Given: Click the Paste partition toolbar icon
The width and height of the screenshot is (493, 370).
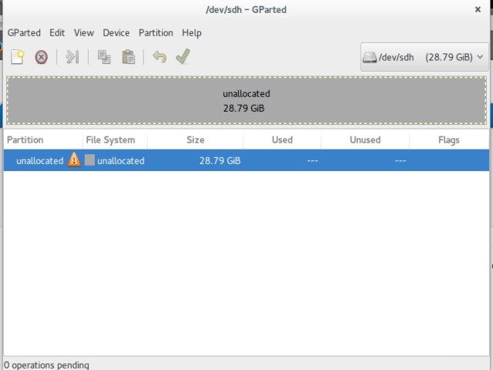Looking at the screenshot, I should coord(128,56).
